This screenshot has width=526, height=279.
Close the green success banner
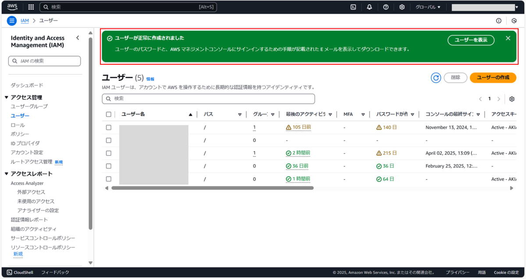(508, 38)
